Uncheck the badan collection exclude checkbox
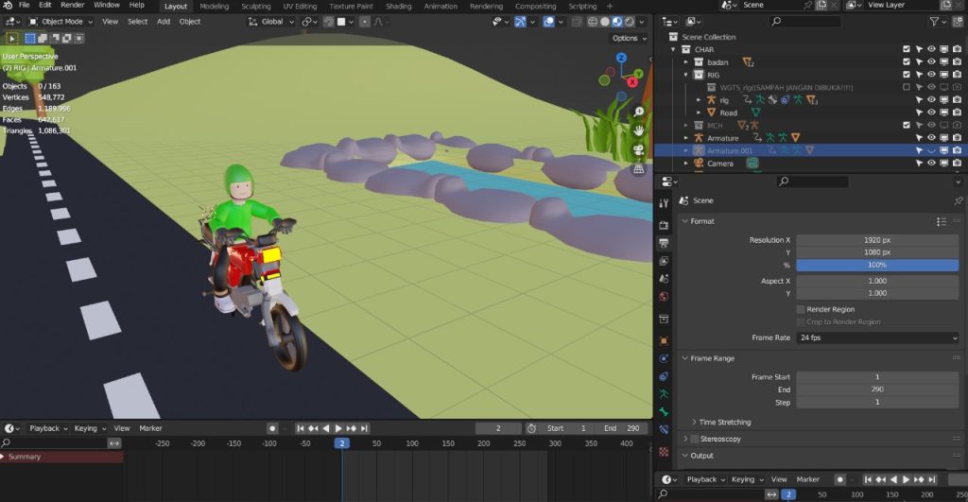The width and height of the screenshot is (968, 502). [907, 62]
